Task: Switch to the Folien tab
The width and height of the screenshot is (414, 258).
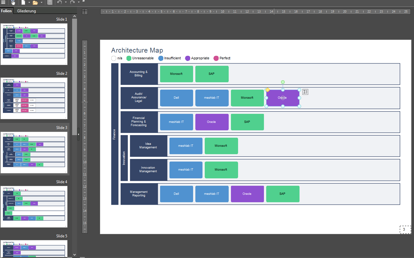Action: (x=6, y=11)
